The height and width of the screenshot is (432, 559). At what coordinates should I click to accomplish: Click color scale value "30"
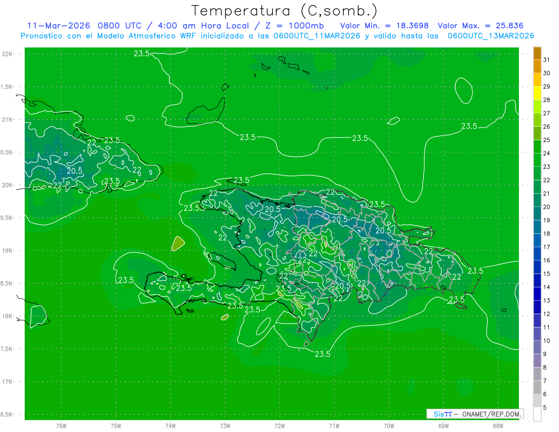pyautogui.click(x=547, y=73)
